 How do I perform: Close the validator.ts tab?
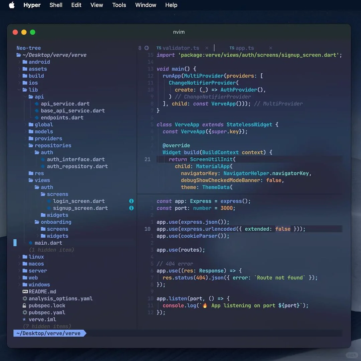(207, 48)
